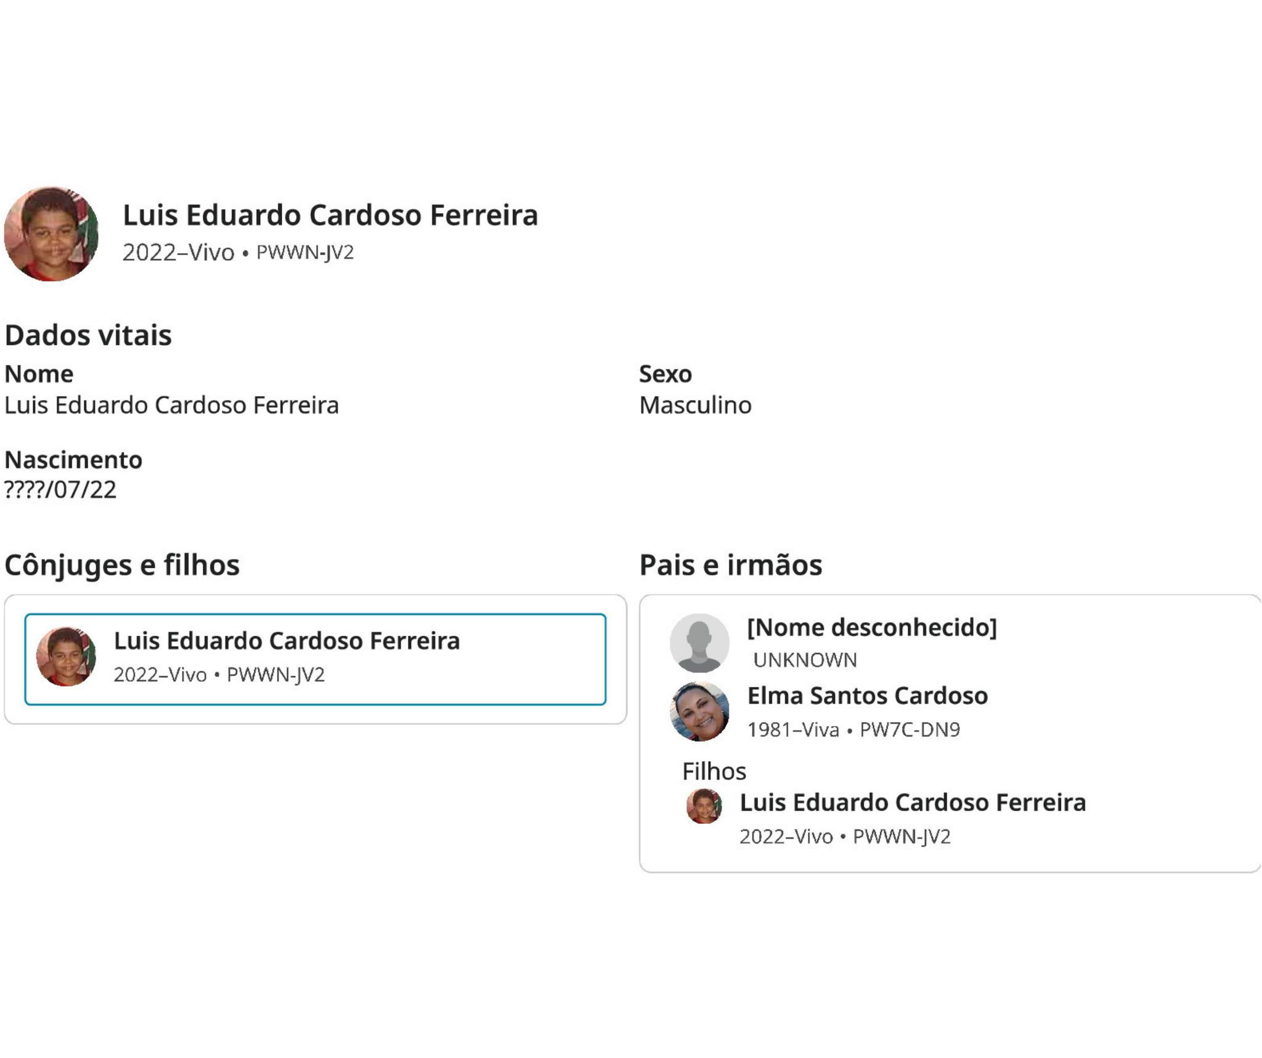Click Elma Santos Cardoso's profile photo
This screenshot has height=1058, width=1262.
click(699, 712)
